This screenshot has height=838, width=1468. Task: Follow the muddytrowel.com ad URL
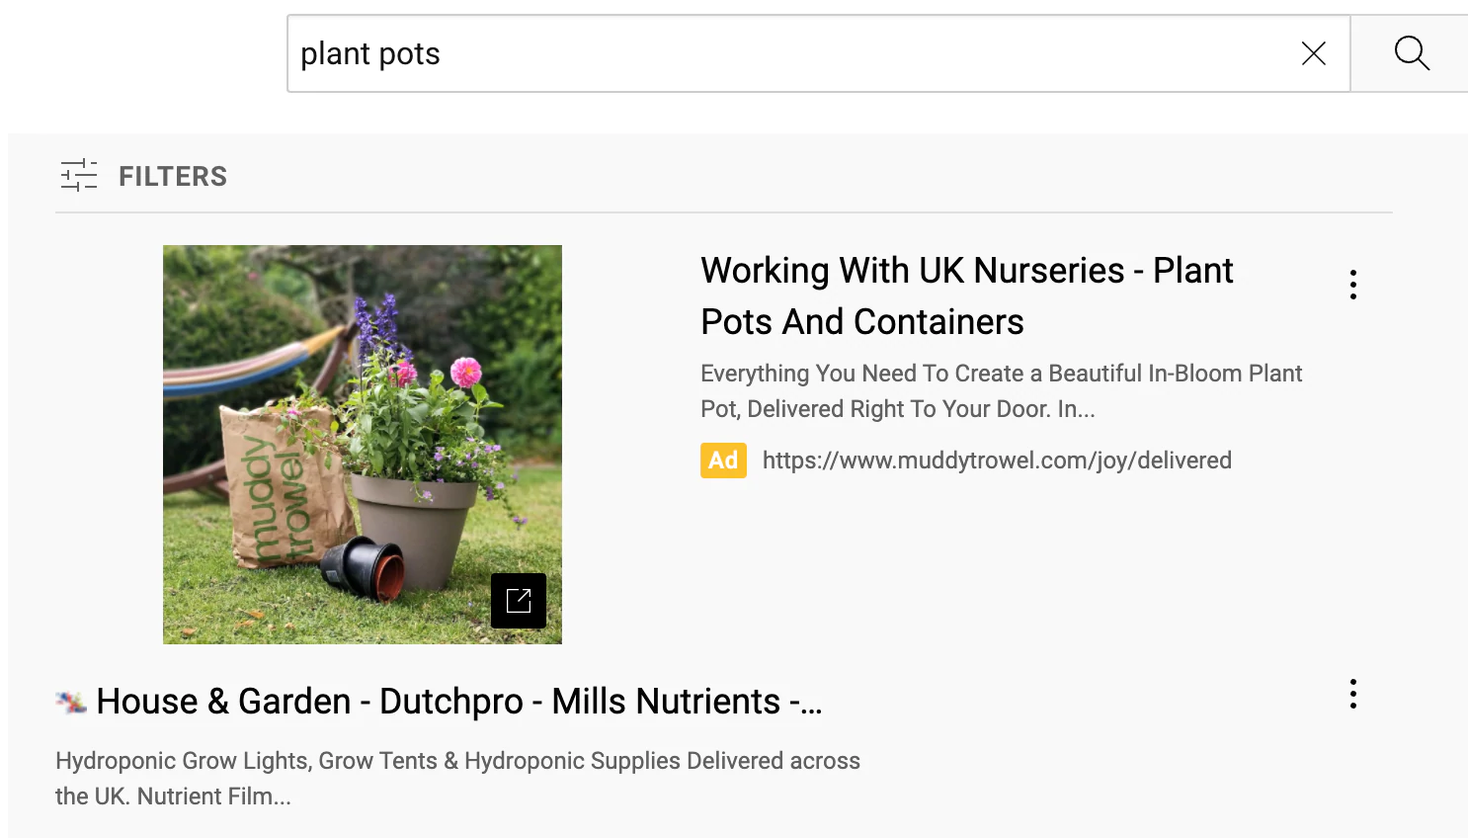[996, 461]
